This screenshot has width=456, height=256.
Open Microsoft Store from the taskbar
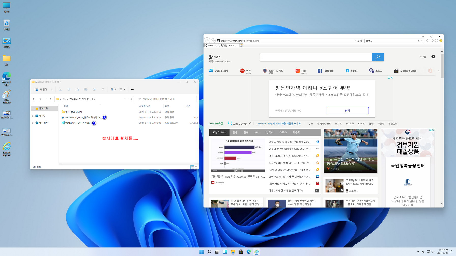pos(241,252)
